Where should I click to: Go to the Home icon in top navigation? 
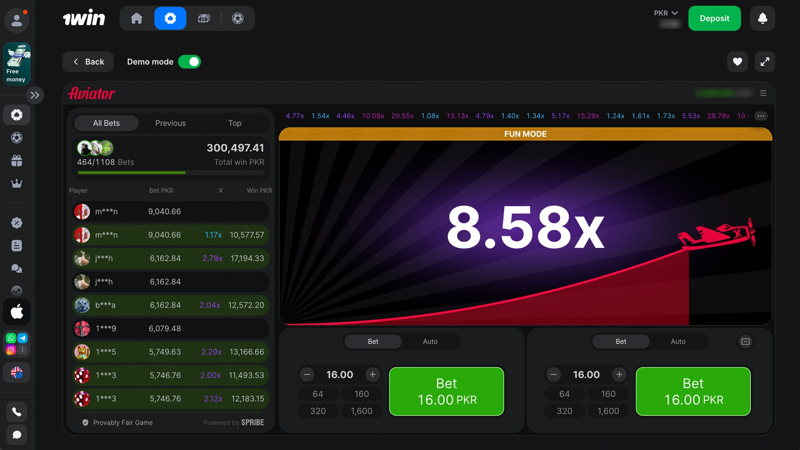(x=137, y=18)
